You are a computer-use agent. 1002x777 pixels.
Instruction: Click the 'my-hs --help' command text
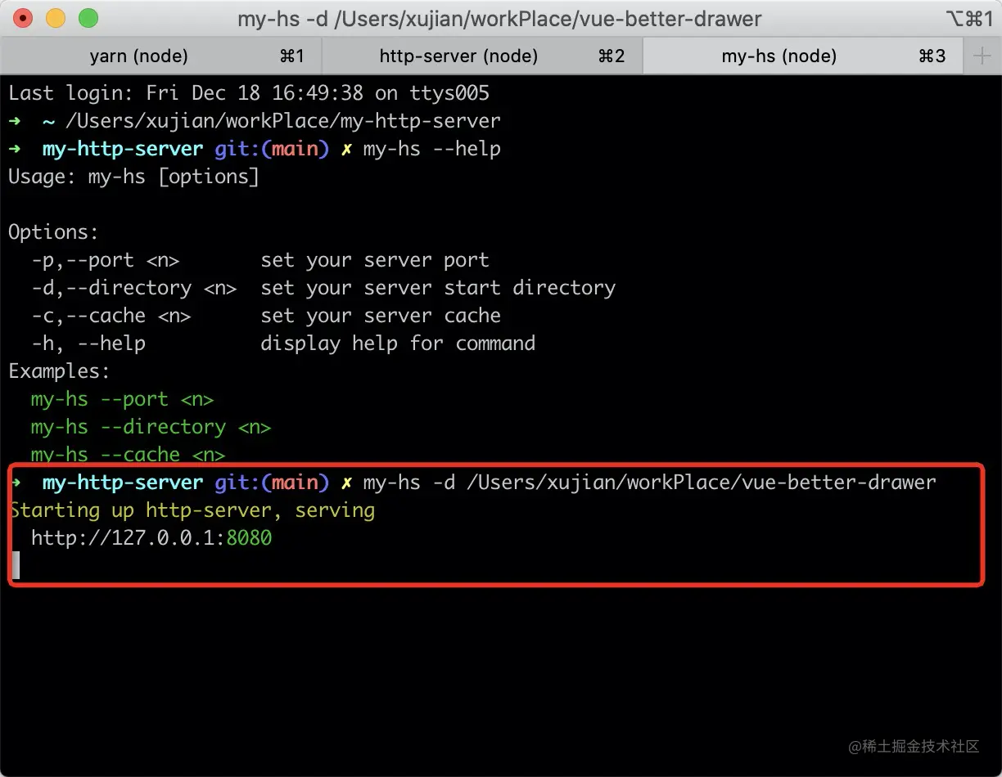(431, 149)
